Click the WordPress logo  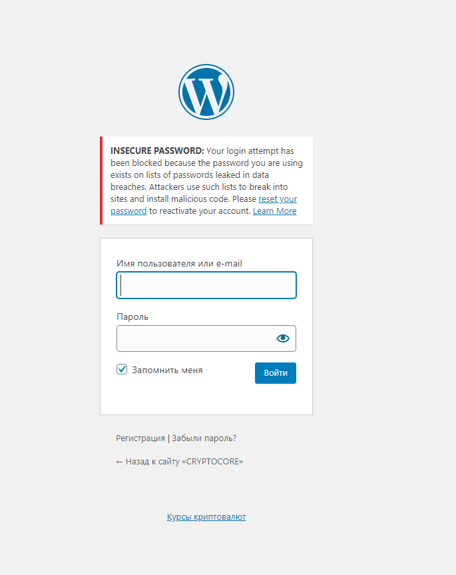[206, 92]
